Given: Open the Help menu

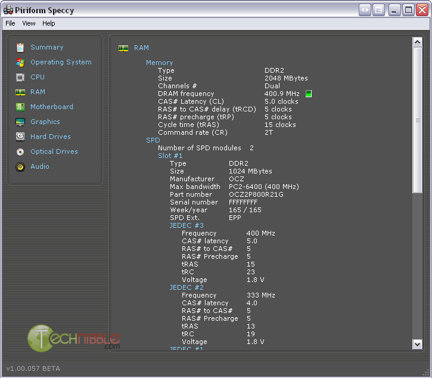Looking at the screenshot, I should [48, 23].
